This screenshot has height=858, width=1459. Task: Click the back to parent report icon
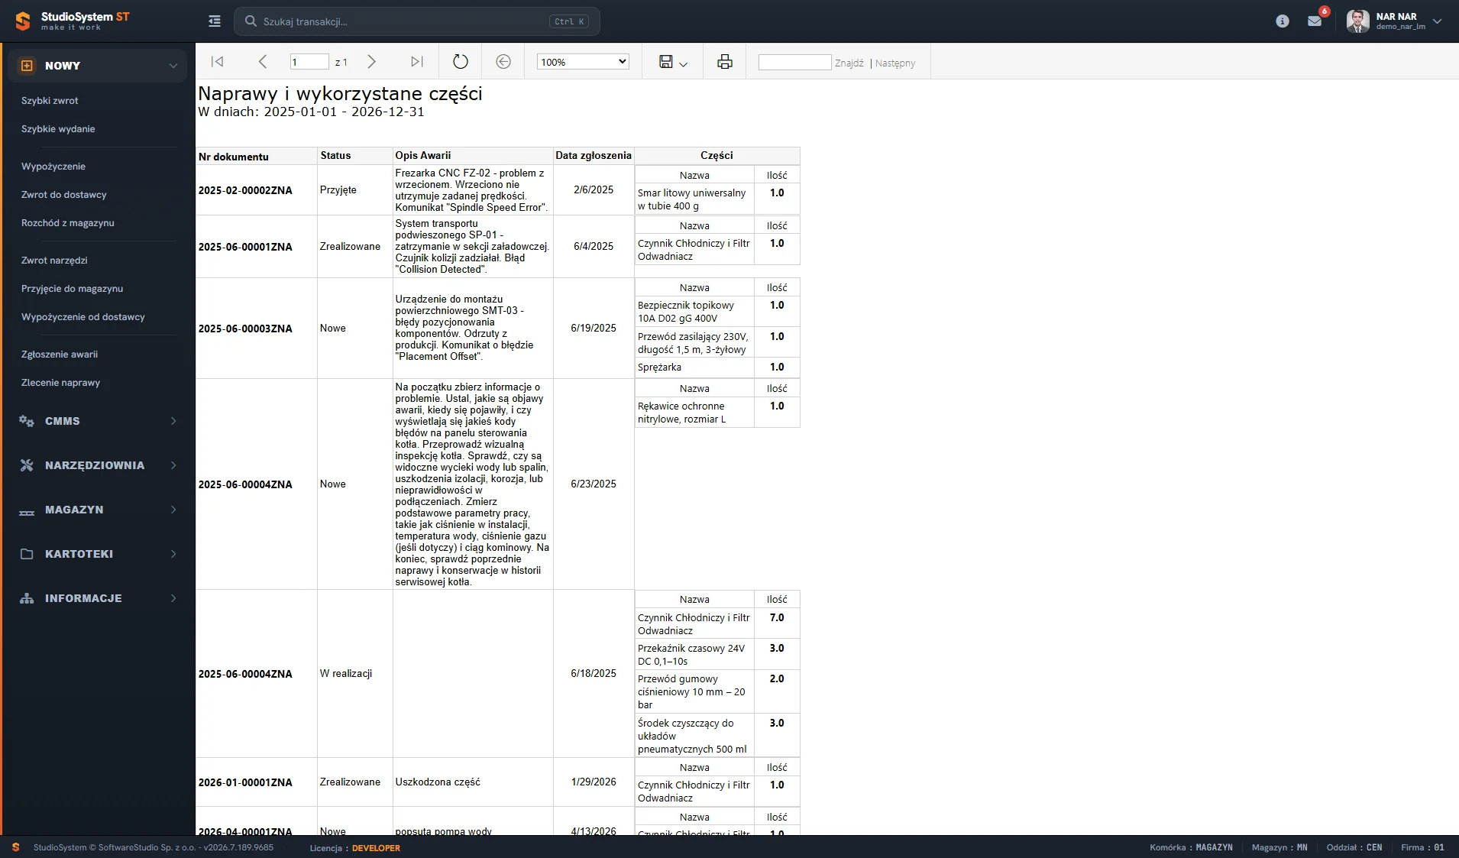pos(503,62)
